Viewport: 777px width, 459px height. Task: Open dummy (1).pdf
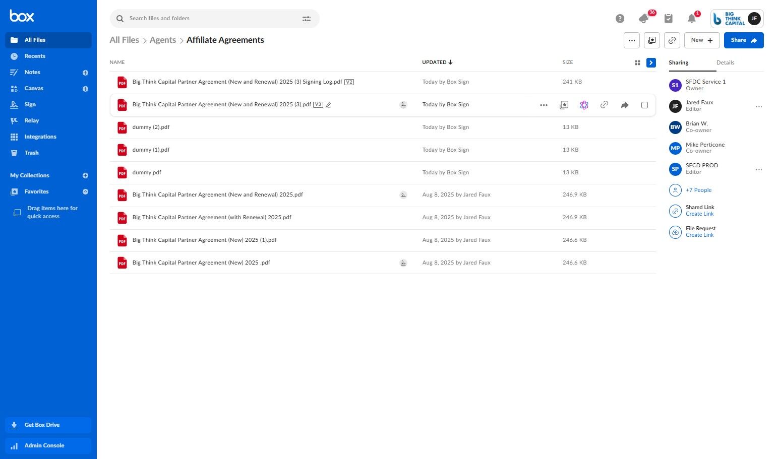coord(151,150)
